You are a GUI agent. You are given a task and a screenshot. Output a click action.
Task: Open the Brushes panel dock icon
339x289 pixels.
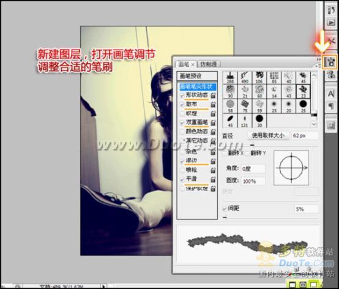(330, 62)
